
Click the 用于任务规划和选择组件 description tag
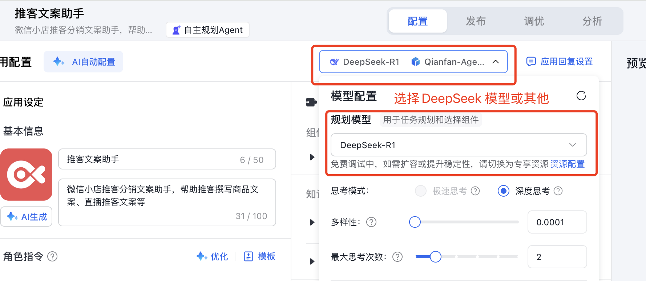tap(431, 120)
